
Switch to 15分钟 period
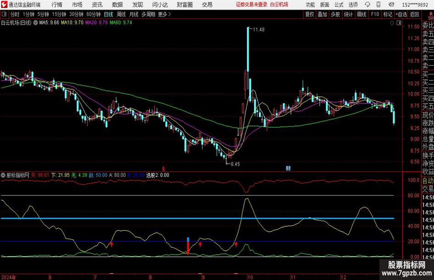click(x=59, y=14)
